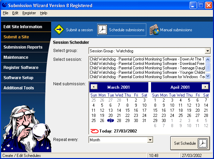
Task: Click the red circle Today marker icon
Action: tap(94, 131)
